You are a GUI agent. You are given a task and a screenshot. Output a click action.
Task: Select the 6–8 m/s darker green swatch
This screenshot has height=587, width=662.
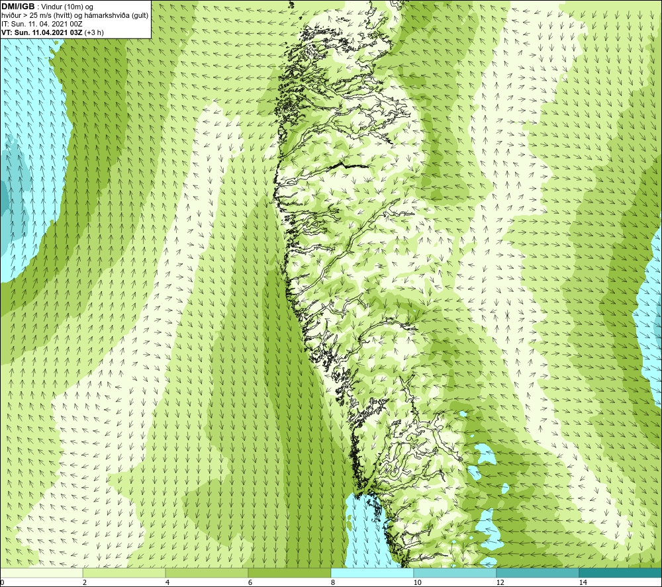[290, 572]
